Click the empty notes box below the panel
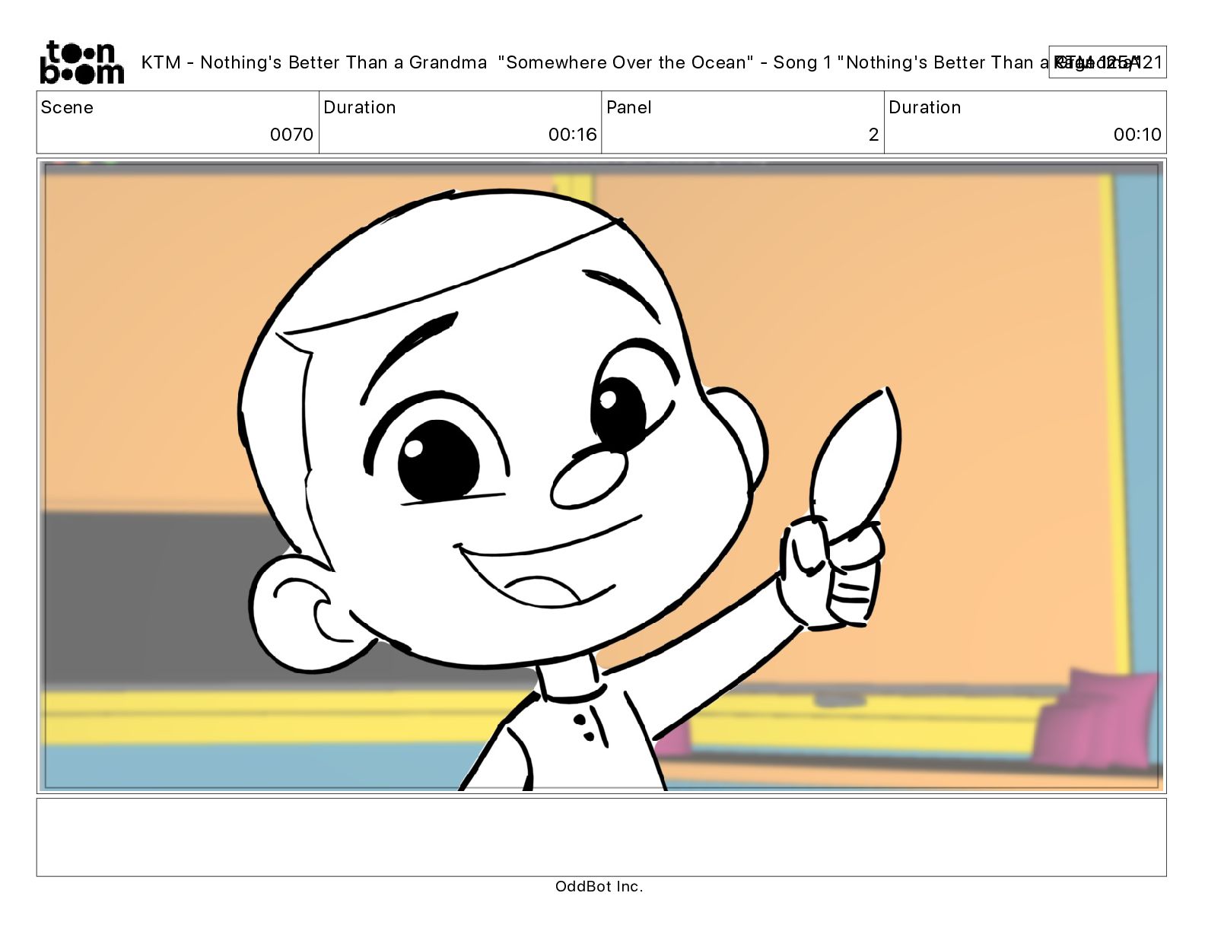Screen dimensions: 1205x931 click(601, 837)
